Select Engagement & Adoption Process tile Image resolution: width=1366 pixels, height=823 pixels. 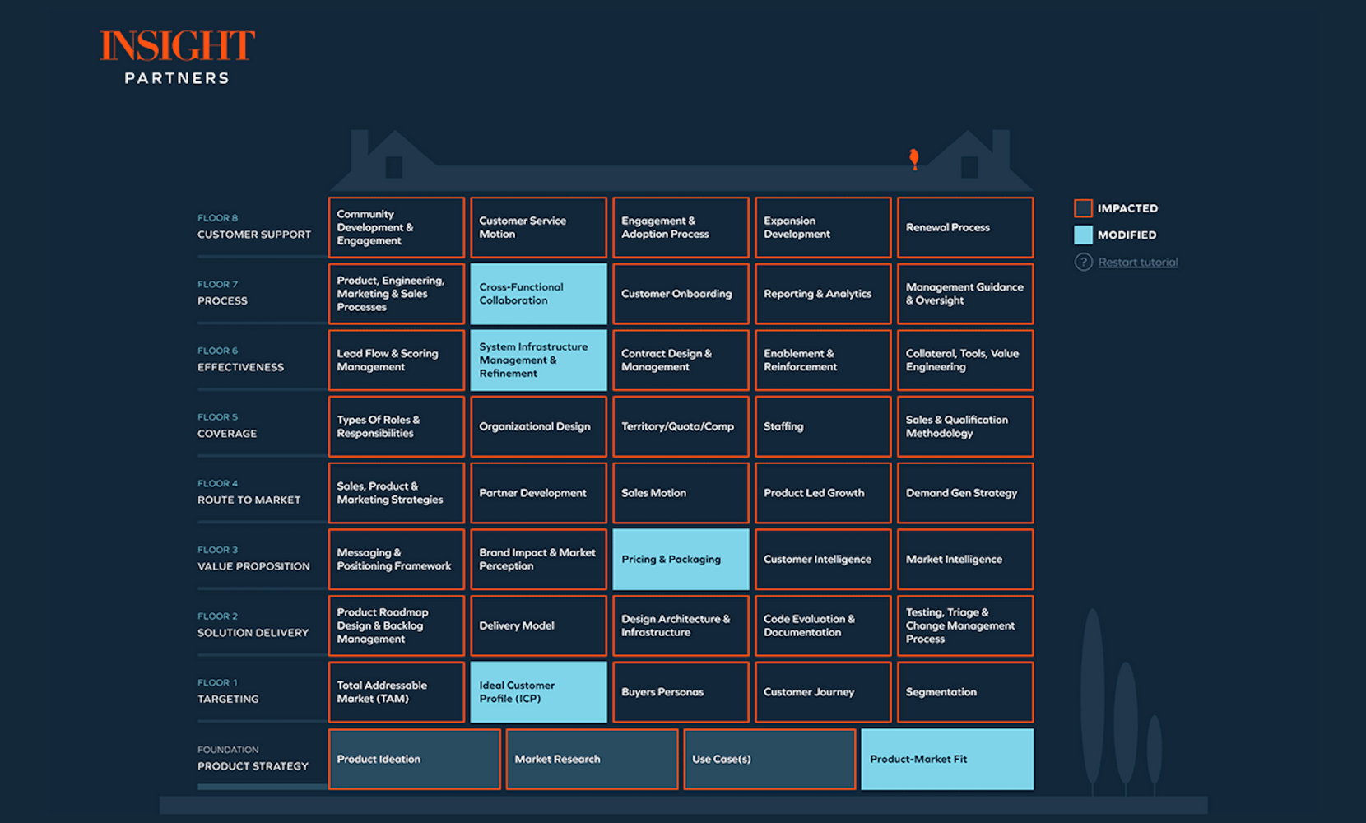tap(681, 227)
